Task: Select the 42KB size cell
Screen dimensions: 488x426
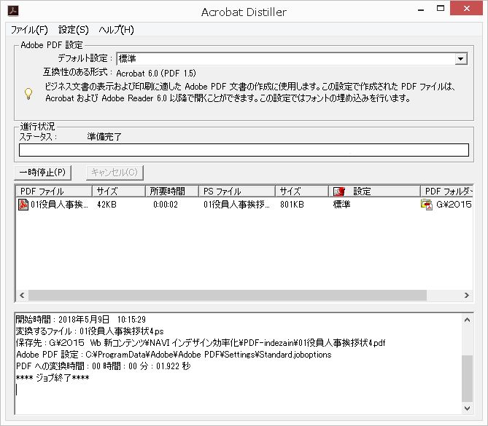Action: tap(106, 205)
